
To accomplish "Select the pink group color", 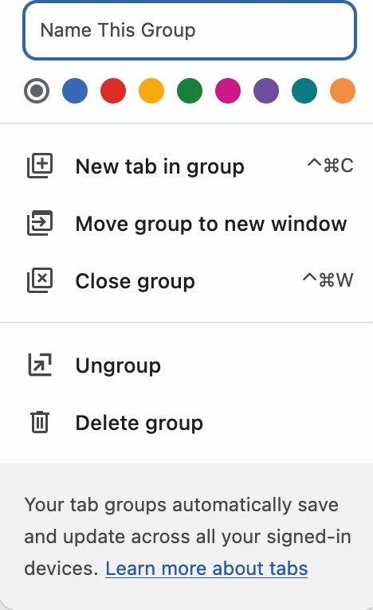I will click(x=228, y=91).
